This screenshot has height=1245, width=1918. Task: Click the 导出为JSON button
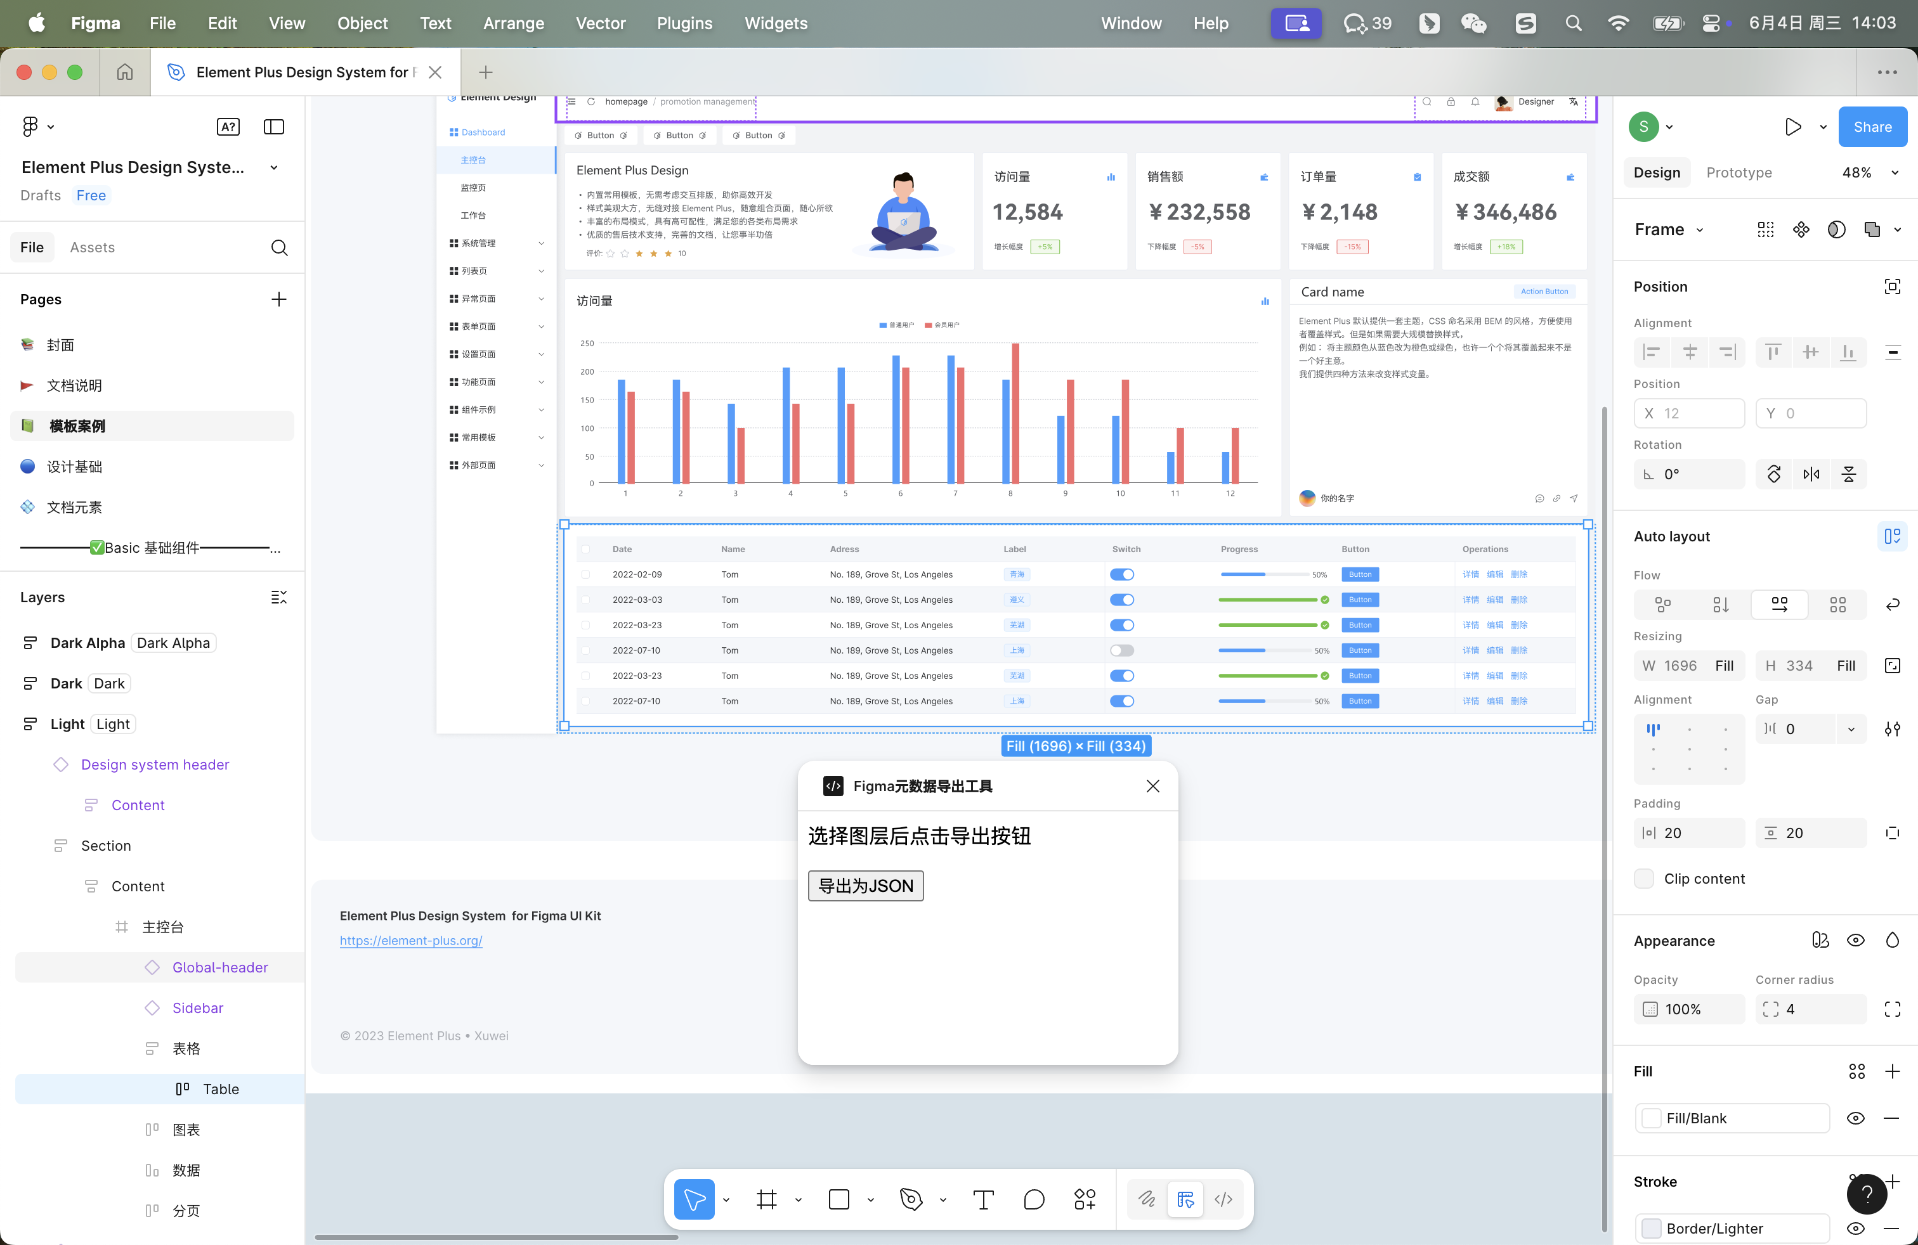(866, 886)
